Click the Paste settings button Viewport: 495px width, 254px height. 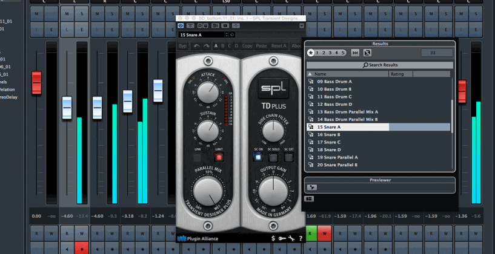pos(261,46)
